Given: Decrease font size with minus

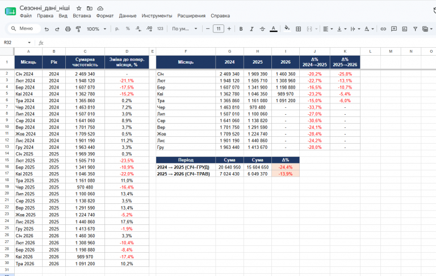Looking at the screenshot, I should (207, 28).
